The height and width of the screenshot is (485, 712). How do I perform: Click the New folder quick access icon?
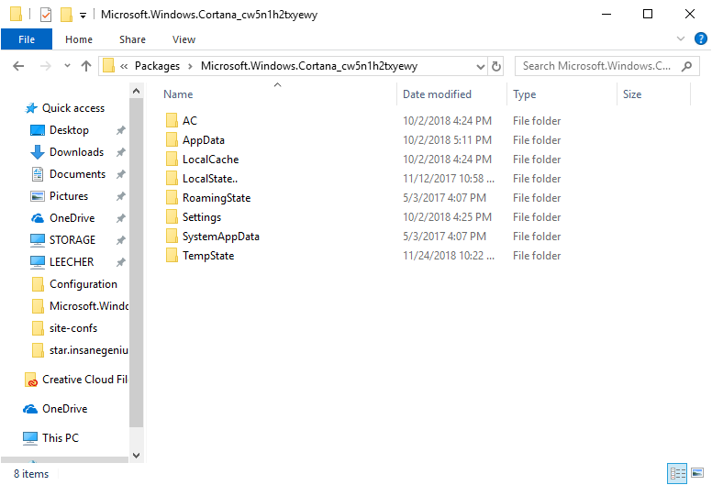click(x=66, y=15)
